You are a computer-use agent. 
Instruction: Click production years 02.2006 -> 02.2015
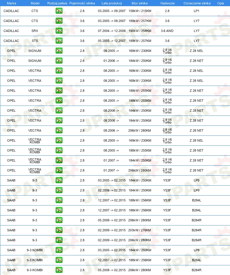112,190
